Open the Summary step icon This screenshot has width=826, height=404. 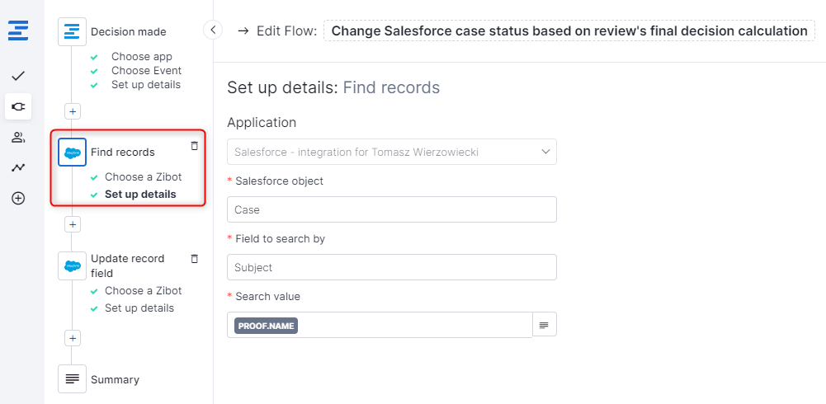click(72, 378)
